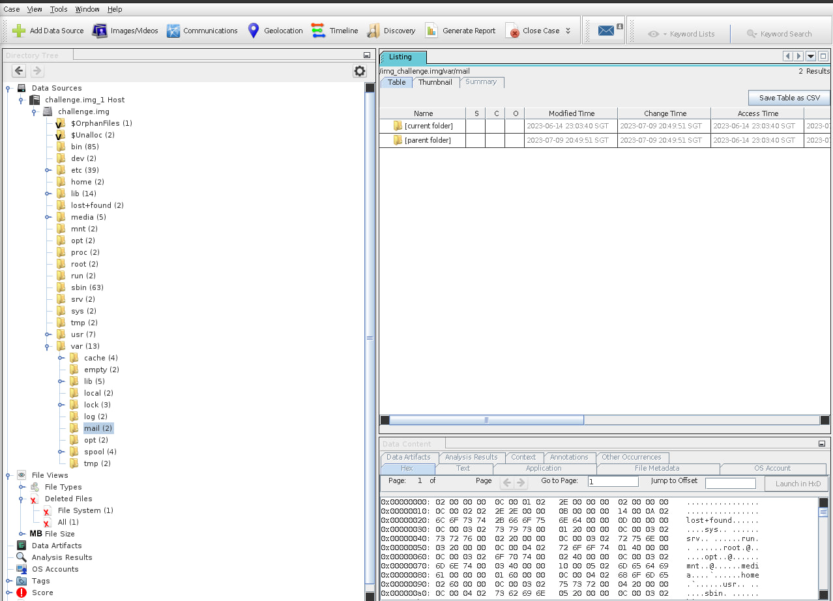Open directory tree gear settings

coord(360,71)
